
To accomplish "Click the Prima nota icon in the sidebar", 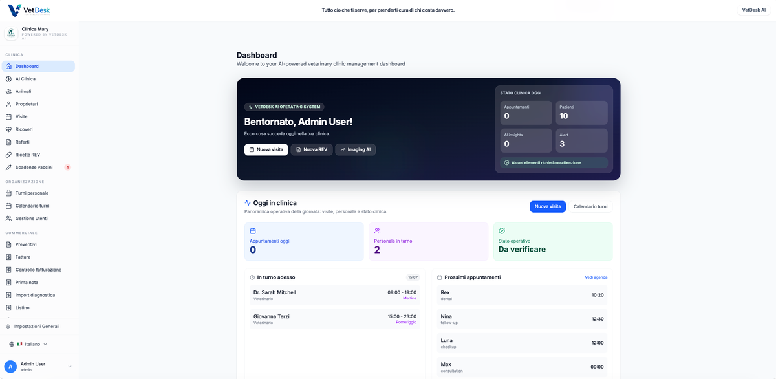I will coord(8,282).
